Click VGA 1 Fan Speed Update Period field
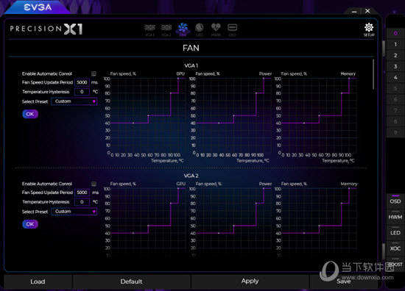Image resolution: width=405 pixels, height=291 pixels. point(82,82)
